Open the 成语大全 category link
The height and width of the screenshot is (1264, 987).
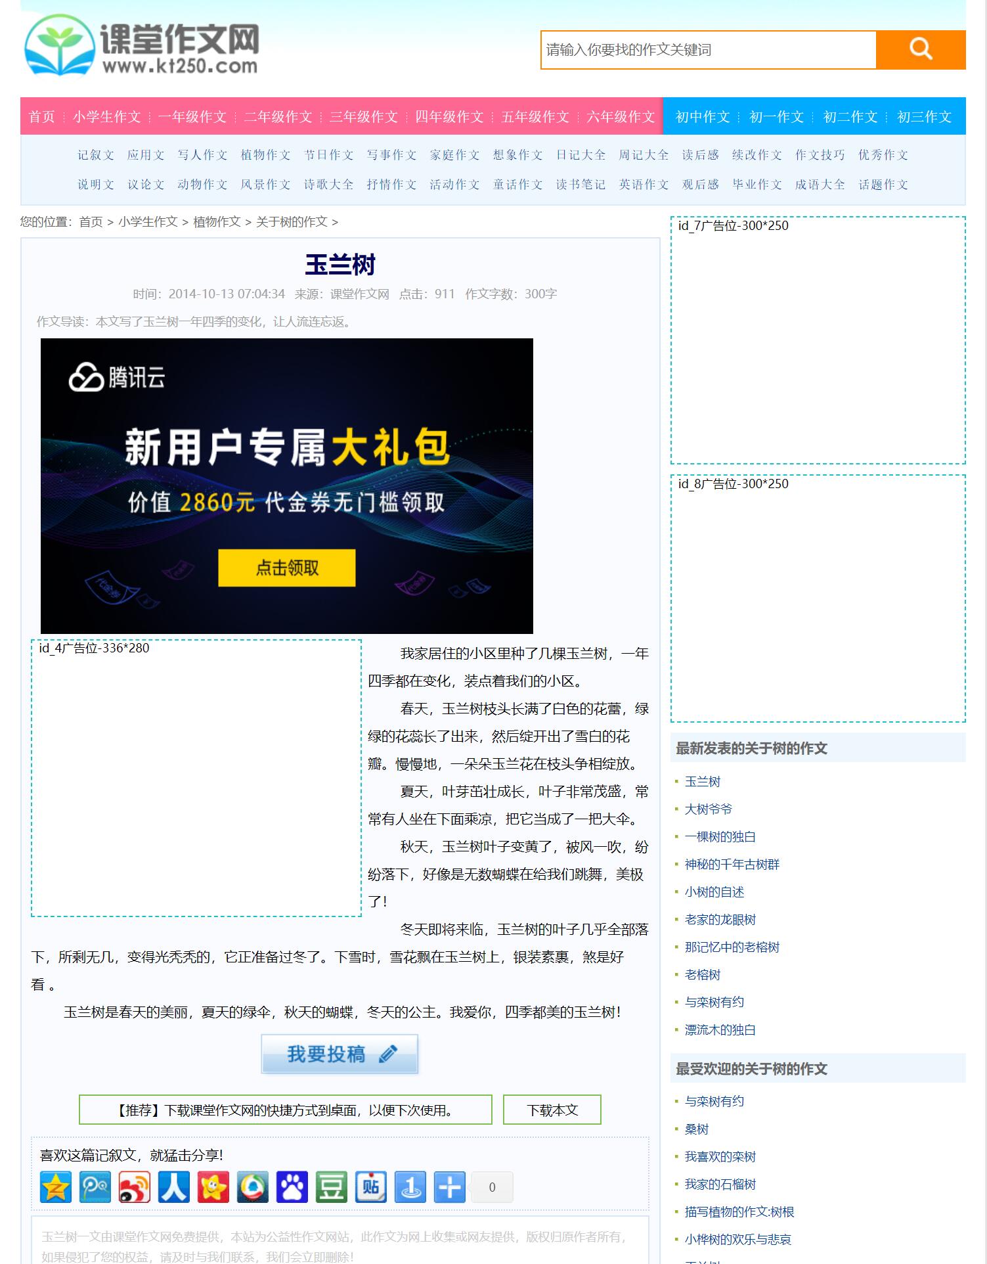point(820,185)
